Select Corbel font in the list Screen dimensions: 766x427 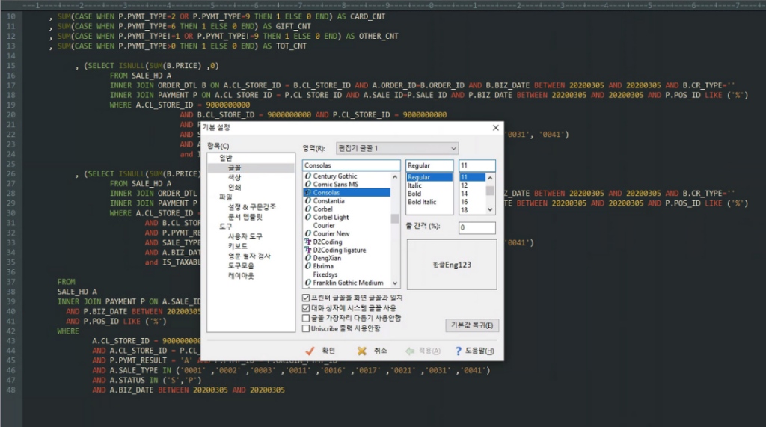(x=323, y=209)
